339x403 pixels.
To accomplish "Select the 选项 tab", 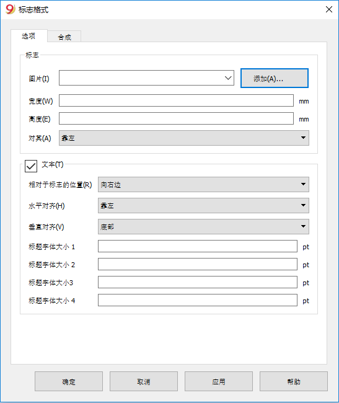I will (x=29, y=36).
